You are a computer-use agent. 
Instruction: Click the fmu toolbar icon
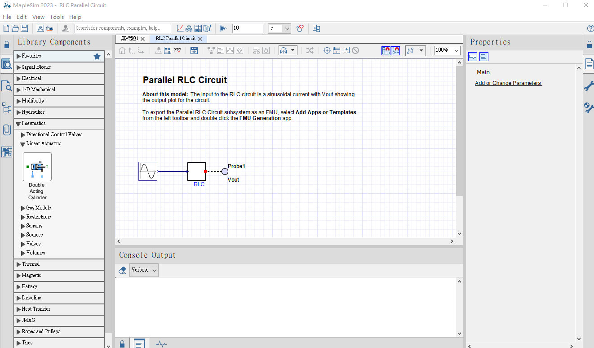49,28
